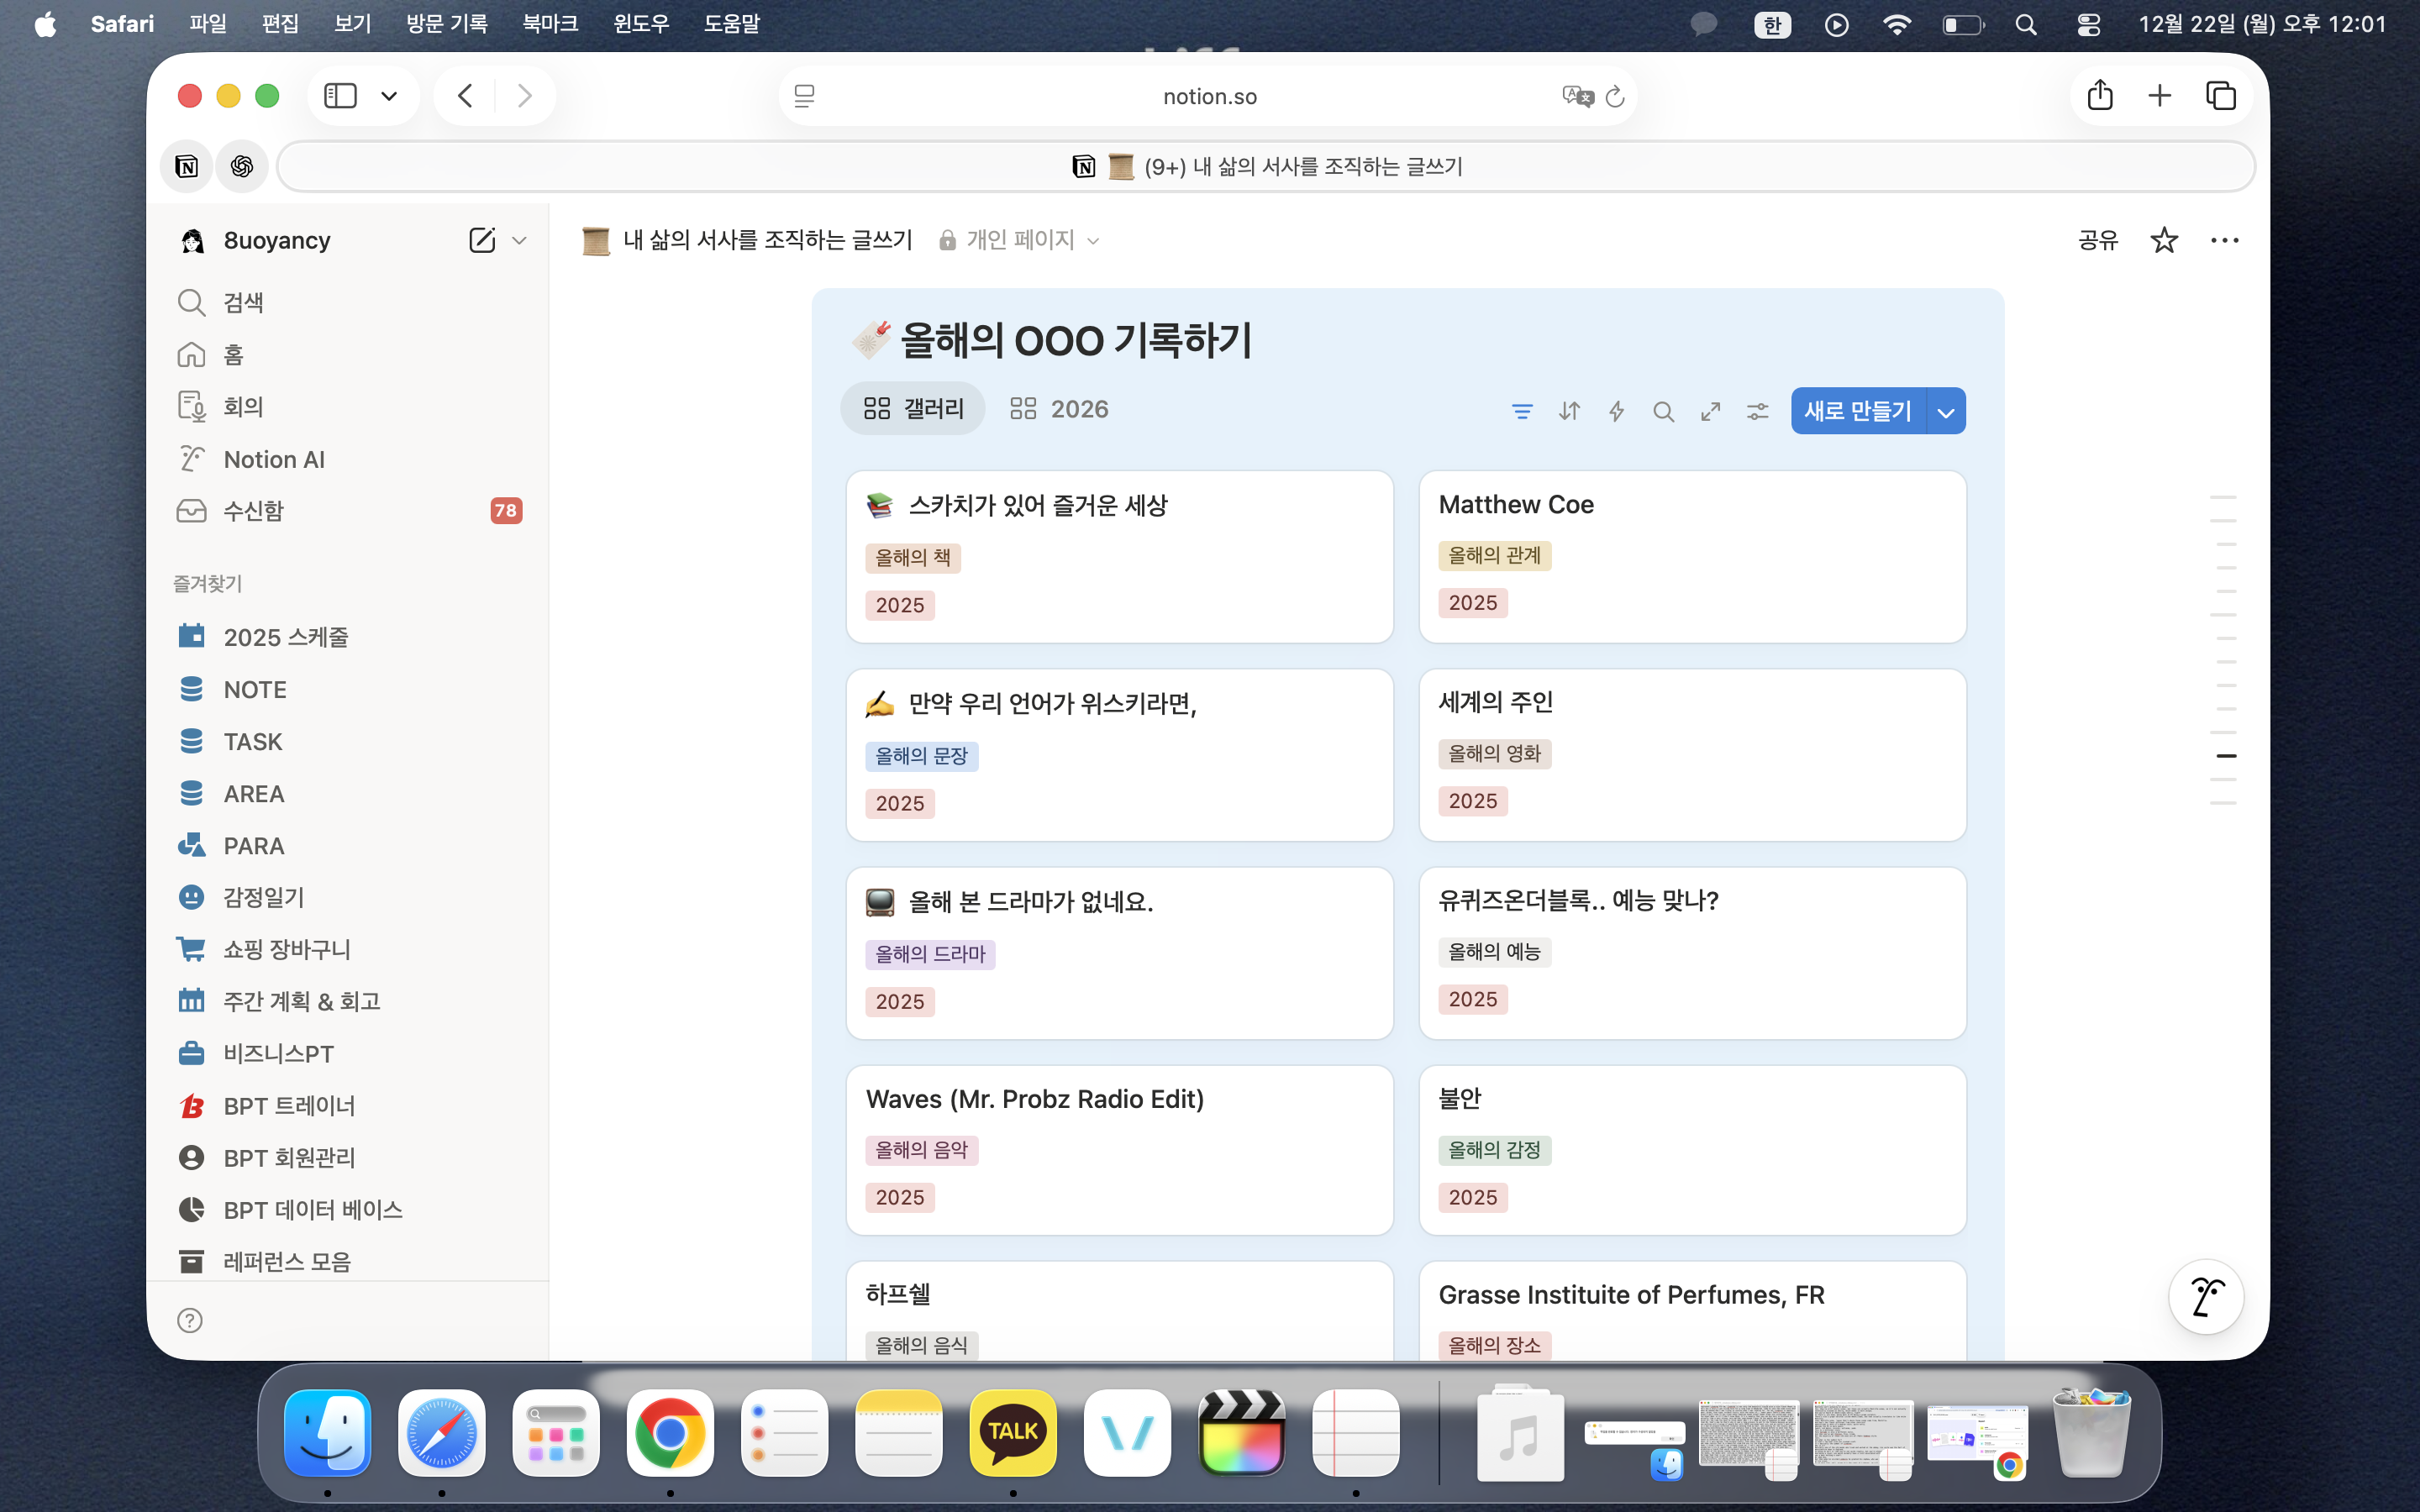Open the view settings sliders icon
This screenshot has height=1512, width=2420.
[x=1757, y=411]
